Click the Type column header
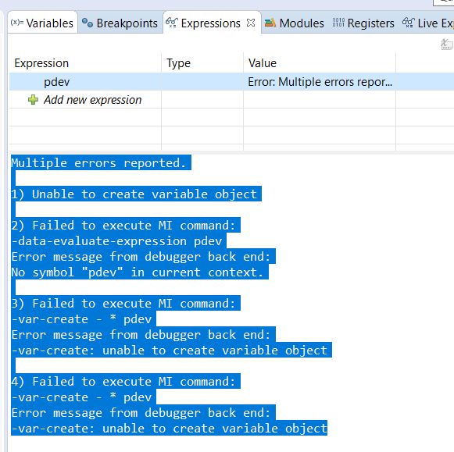This screenshot has width=454, height=452. [x=179, y=63]
